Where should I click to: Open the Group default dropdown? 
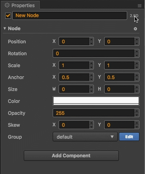pos(85,137)
